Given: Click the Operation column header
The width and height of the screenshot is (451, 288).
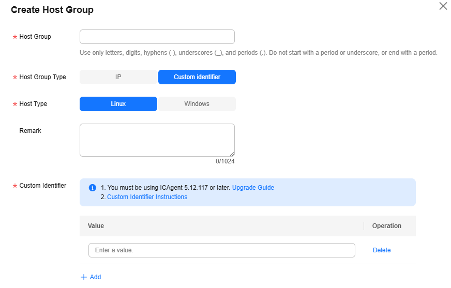Looking at the screenshot, I should coord(386,226).
